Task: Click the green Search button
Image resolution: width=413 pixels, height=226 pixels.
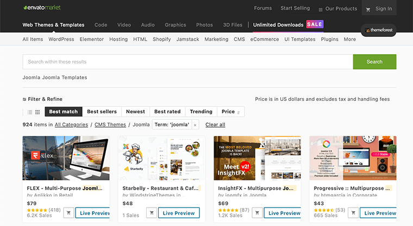Action: [x=374, y=62]
